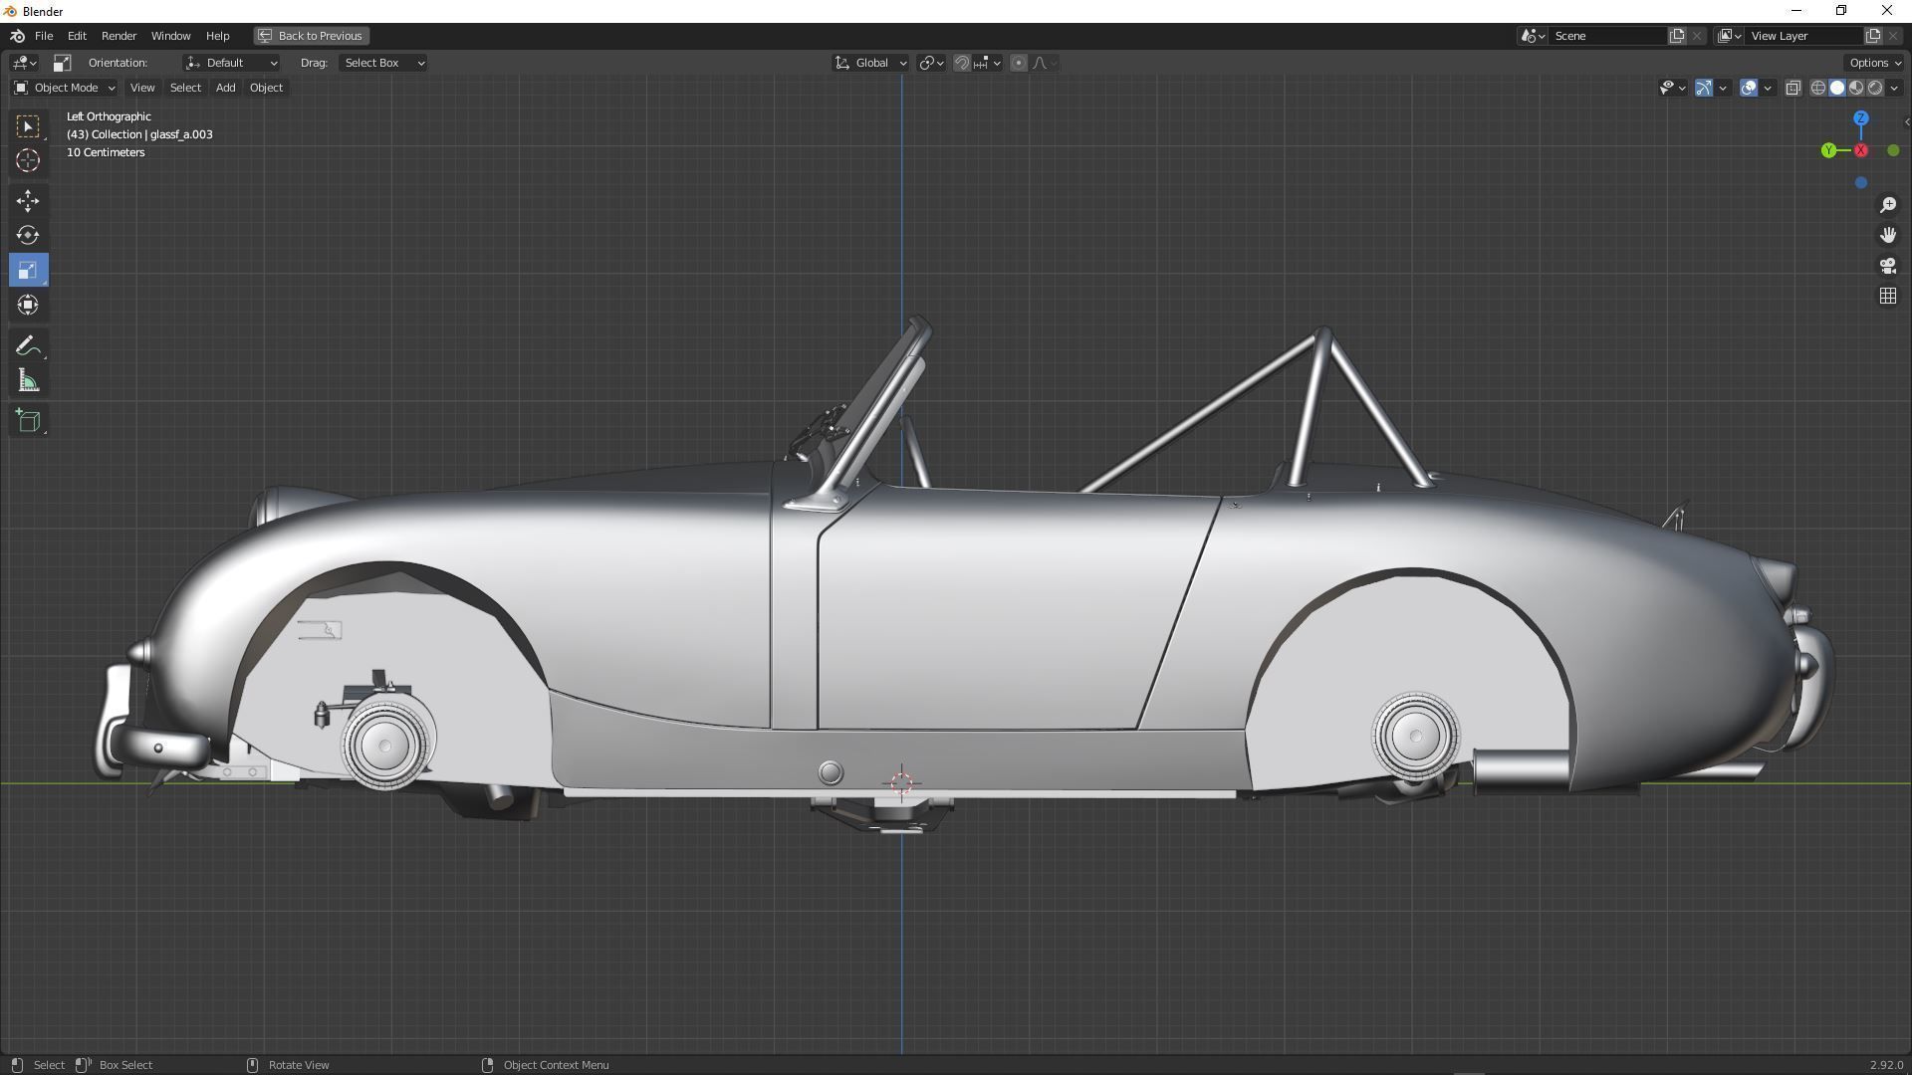Click the Pan view hand icon
Screen dimensions: 1912x1075
click(1888, 235)
